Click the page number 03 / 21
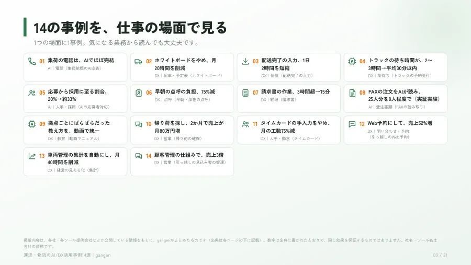 click(440, 255)
